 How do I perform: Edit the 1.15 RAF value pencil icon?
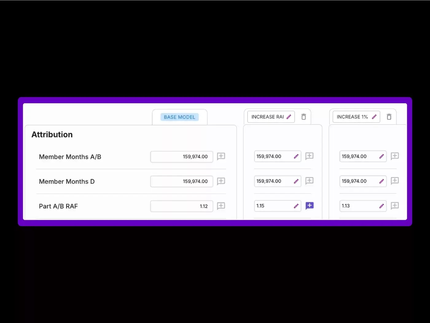click(x=296, y=206)
